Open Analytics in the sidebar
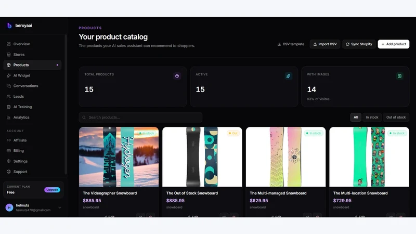Viewport: 416px width, 234px height. point(32,118)
